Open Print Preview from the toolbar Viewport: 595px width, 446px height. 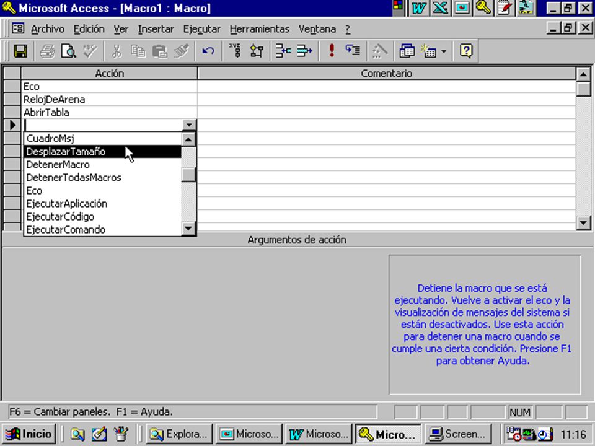pyautogui.click(x=69, y=51)
